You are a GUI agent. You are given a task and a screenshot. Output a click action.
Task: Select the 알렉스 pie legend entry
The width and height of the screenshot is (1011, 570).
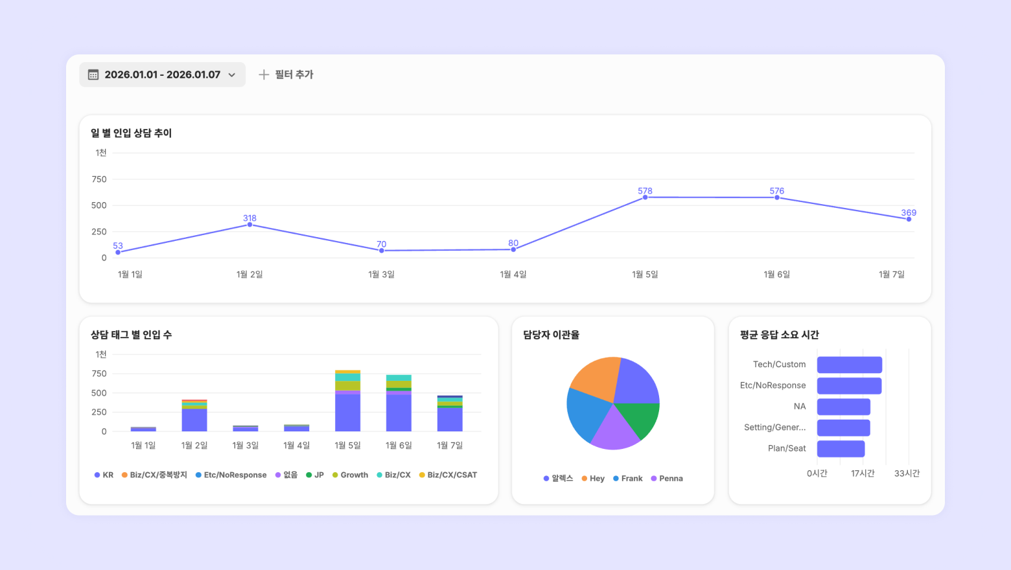[558, 478]
